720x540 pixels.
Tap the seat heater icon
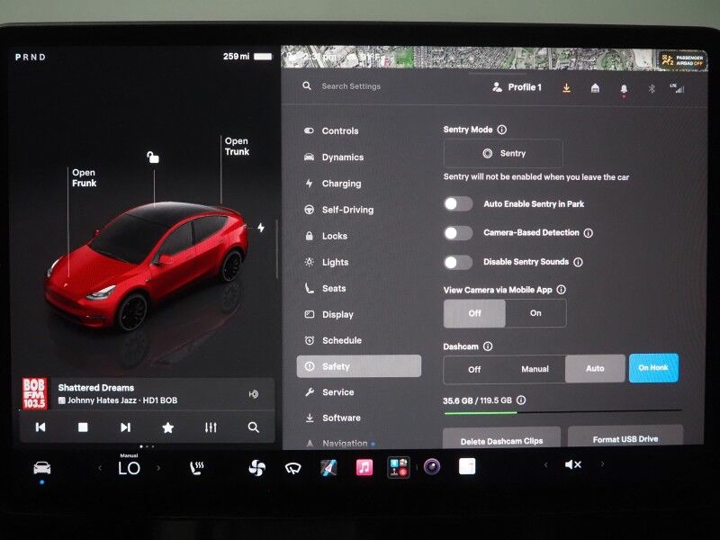197,468
